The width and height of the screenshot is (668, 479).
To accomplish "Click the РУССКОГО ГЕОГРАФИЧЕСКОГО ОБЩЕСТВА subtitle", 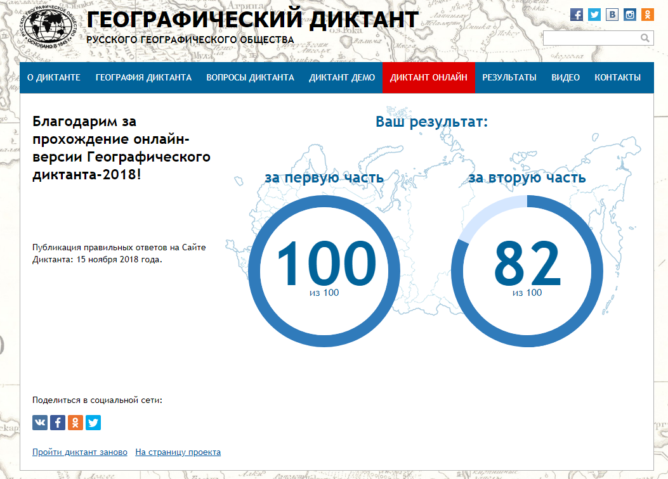I will tap(190, 40).
